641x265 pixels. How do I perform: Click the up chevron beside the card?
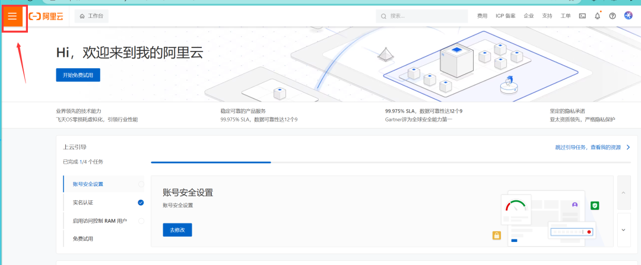click(624, 193)
